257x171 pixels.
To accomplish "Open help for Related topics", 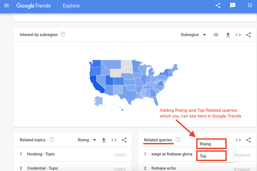I will pyautogui.click(x=52, y=140).
